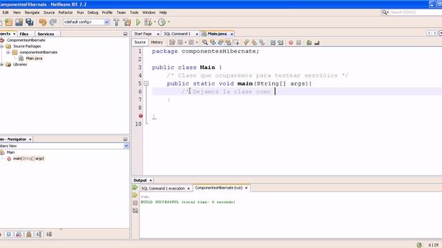Image resolution: width=442 pixels, height=248 pixels.
Task: Click the New Project toolbar icon
Action: pos(9,22)
